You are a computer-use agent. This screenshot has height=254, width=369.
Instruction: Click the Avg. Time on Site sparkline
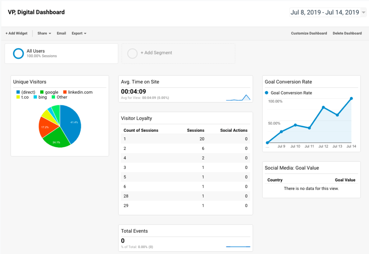238,98
